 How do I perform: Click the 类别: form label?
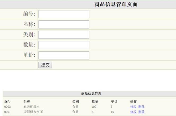[x=29, y=35]
